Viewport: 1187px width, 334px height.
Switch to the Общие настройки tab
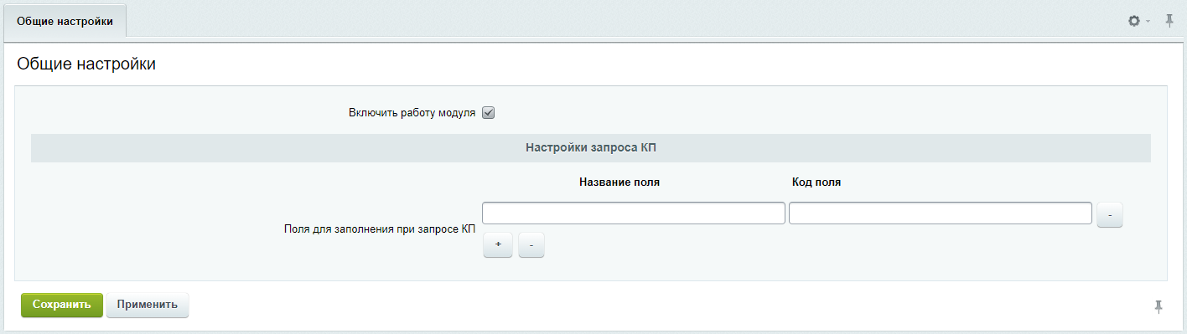(65, 20)
